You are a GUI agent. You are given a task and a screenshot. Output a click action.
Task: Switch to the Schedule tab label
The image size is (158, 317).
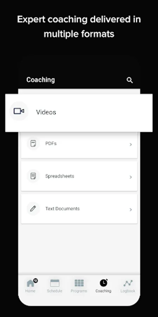55,291
